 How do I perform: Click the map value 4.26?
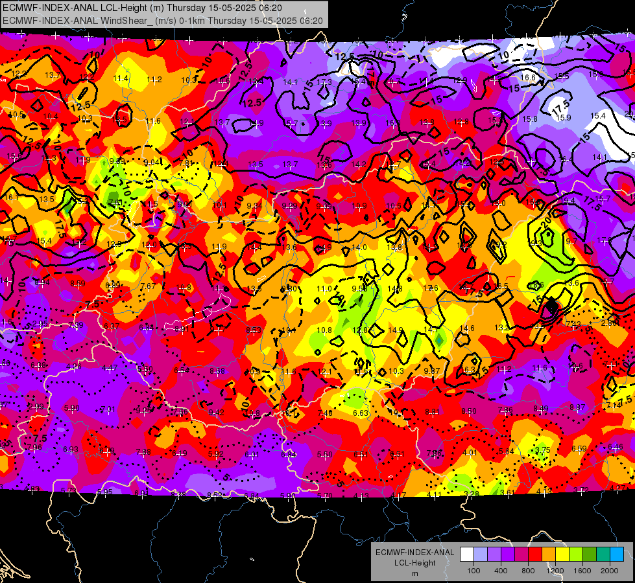click(74, 367)
